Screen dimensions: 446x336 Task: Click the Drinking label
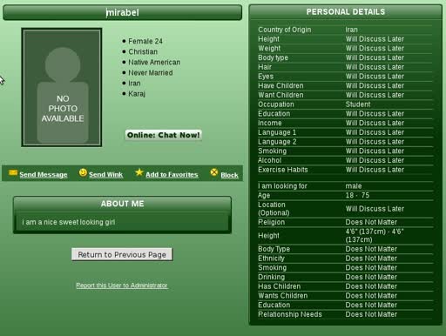(x=272, y=277)
